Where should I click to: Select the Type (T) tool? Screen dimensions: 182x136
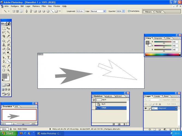click(x=8, y=57)
